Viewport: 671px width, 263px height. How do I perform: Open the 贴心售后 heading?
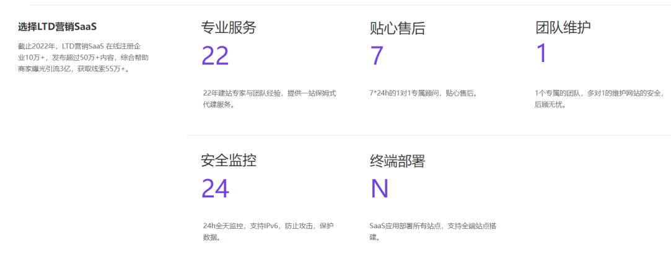[397, 28]
